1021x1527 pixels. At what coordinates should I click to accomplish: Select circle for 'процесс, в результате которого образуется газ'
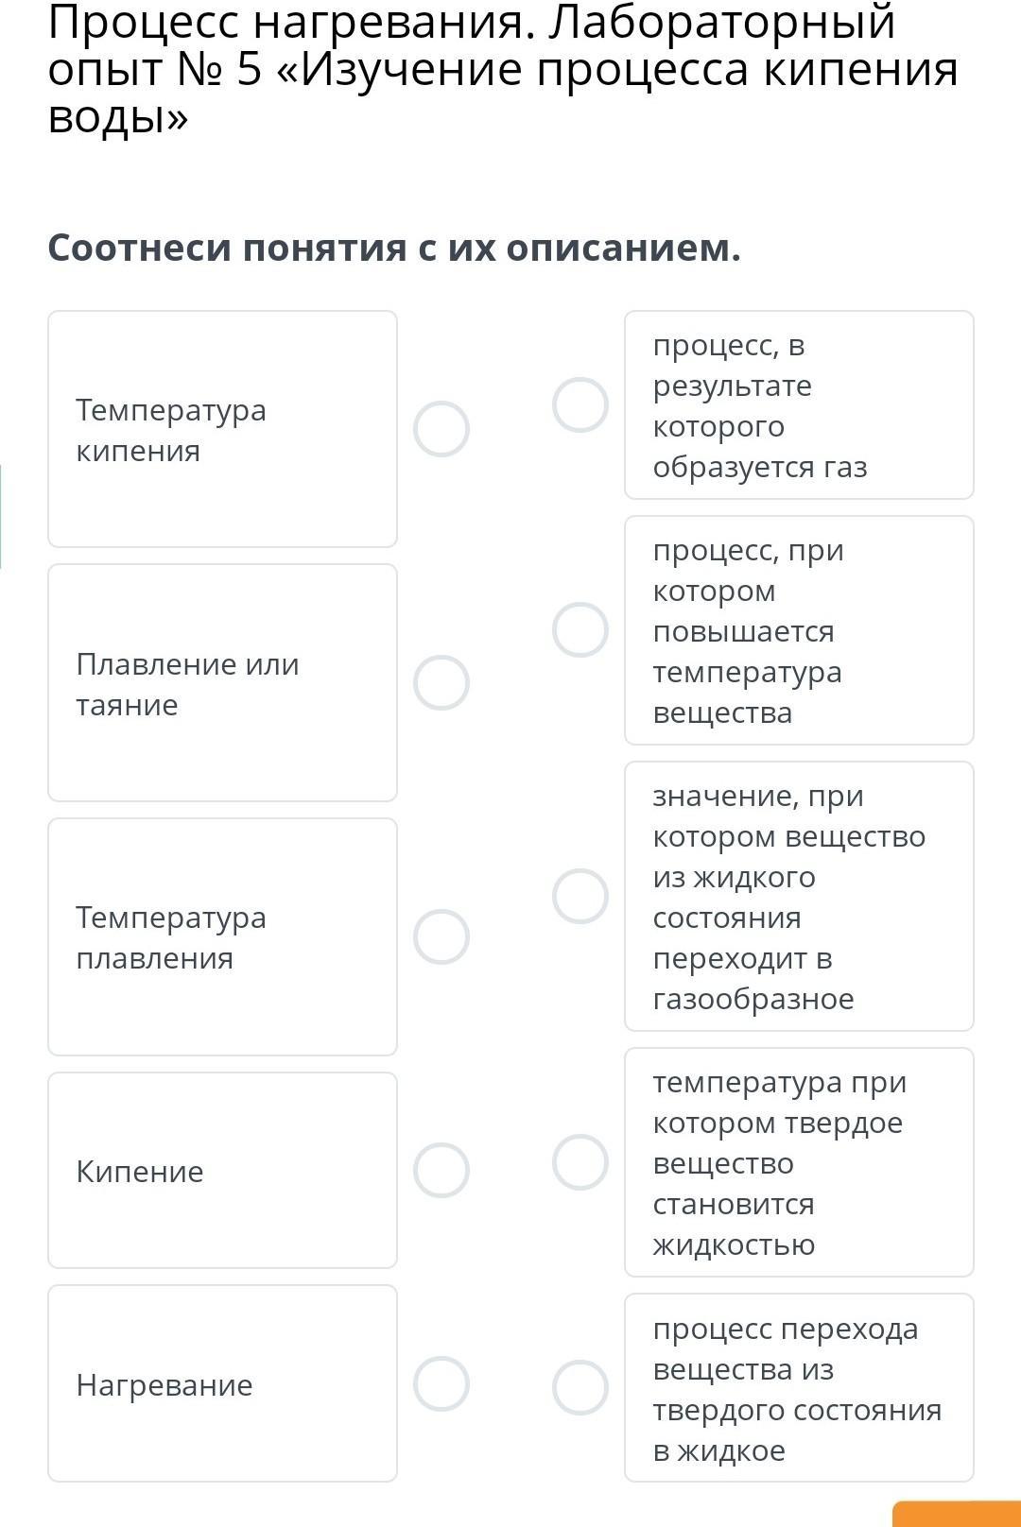pyautogui.click(x=580, y=404)
